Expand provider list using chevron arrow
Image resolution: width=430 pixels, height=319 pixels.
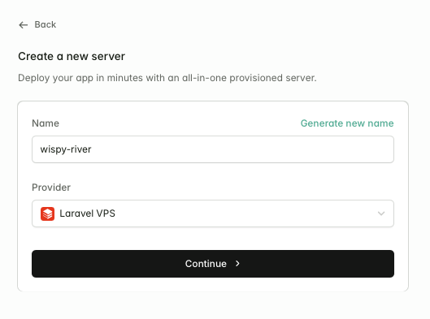(x=381, y=213)
